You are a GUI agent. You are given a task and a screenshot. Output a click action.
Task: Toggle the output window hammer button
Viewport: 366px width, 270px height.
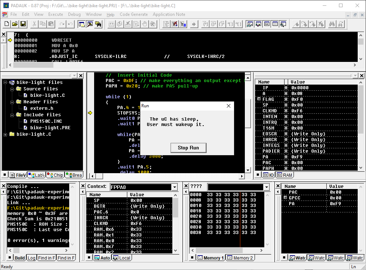click(x=90, y=24)
